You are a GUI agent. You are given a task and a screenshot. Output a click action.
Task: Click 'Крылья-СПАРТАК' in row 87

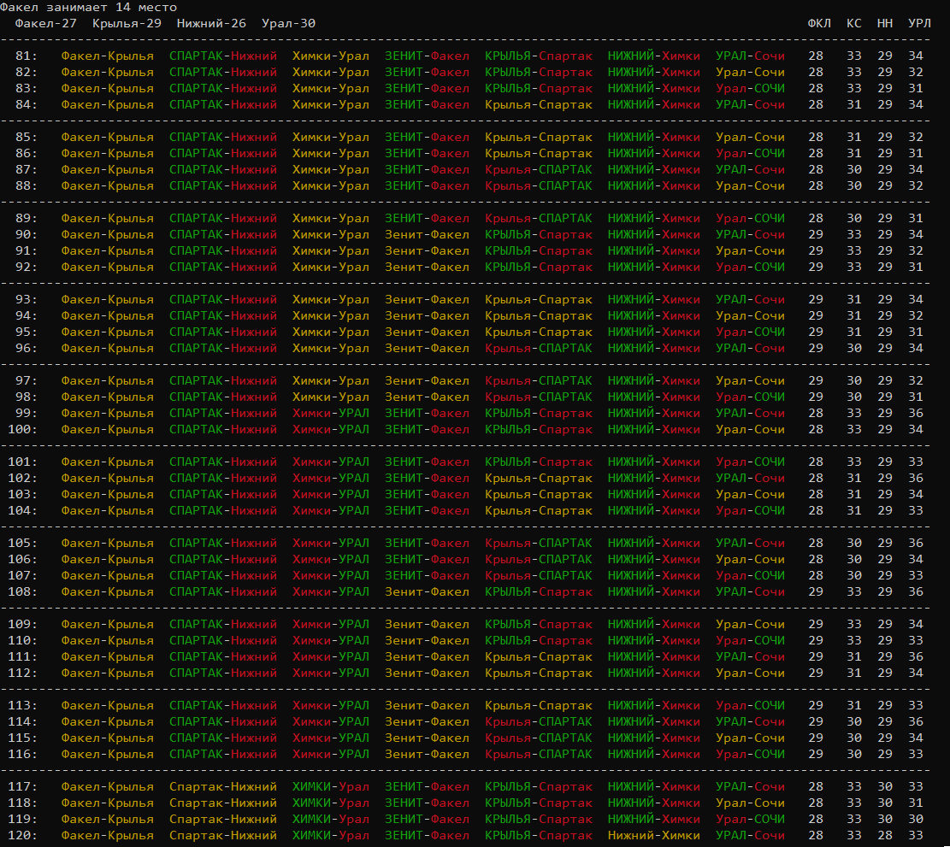(539, 170)
